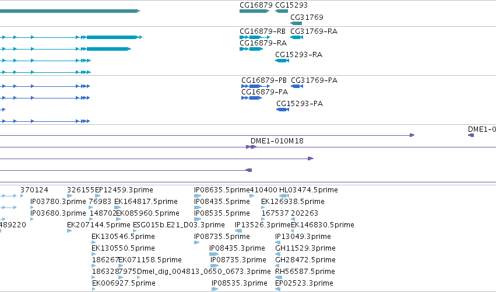Select the CG16879 gene feature bar
Viewport: 496px width, 292px height.
[x=254, y=11]
